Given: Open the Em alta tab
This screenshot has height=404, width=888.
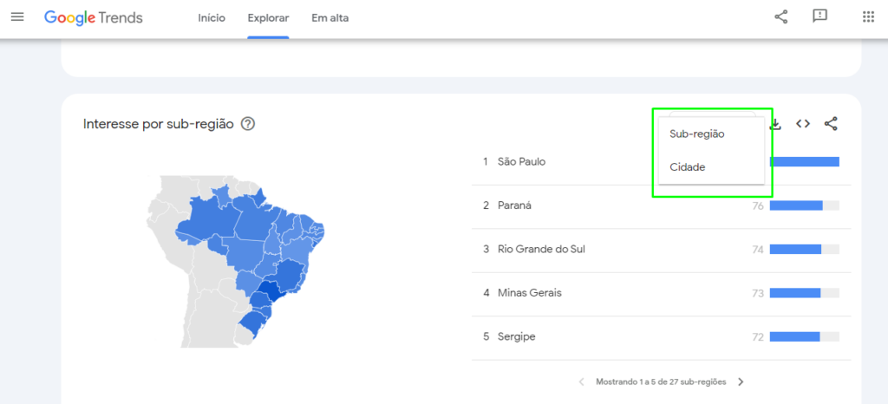Looking at the screenshot, I should tap(330, 18).
